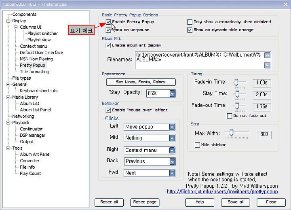Viewport: 291px width, 210px height.
Task: Toggle Enable mouse over effect checkbox
Action: tap(108, 110)
